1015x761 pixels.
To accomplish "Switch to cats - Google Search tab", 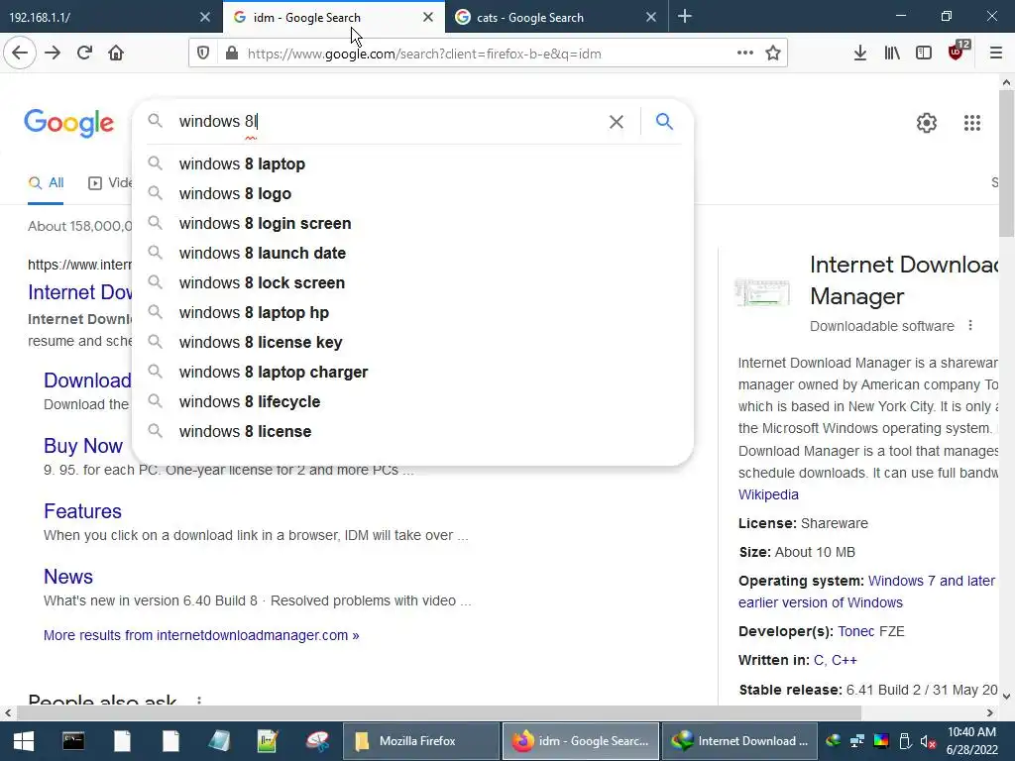I will click(x=558, y=17).
